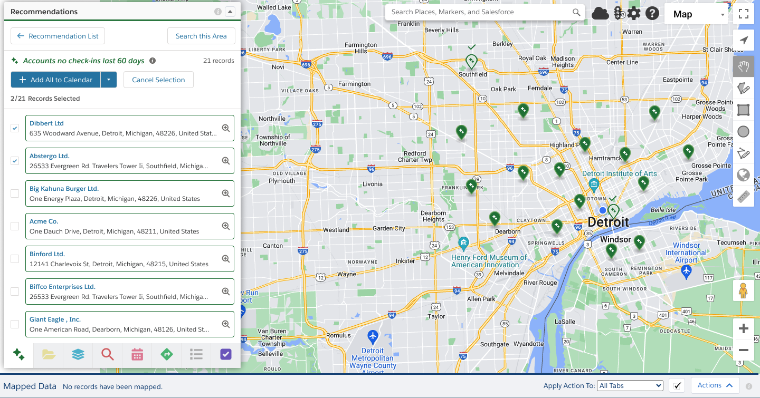Click the globe boundary tool
The width and height of the screenshot is (760, 398).
coord(744,174)
